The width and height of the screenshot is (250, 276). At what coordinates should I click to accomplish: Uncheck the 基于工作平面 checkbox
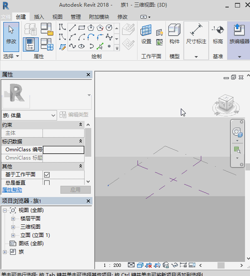[x=47, y=175]
